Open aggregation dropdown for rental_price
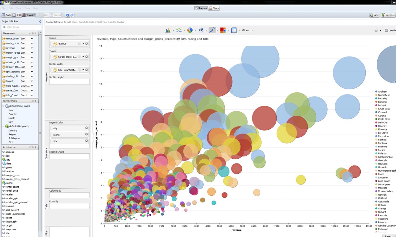The image size is (396, 237). [x=32, y=39]
